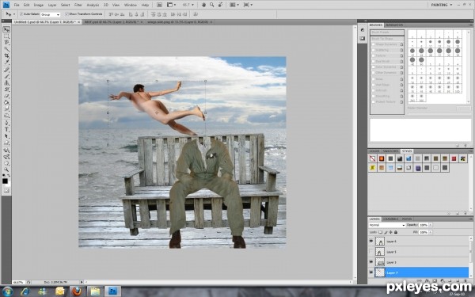The height and width of the screenshot is (297, 475).
Task: Enable the Auto-Select checkbox
Action: point(21,14)
